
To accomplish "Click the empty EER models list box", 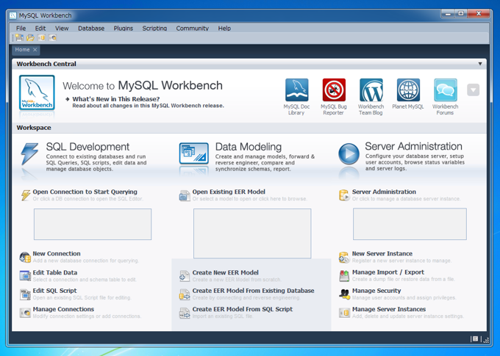I will 252,233.
